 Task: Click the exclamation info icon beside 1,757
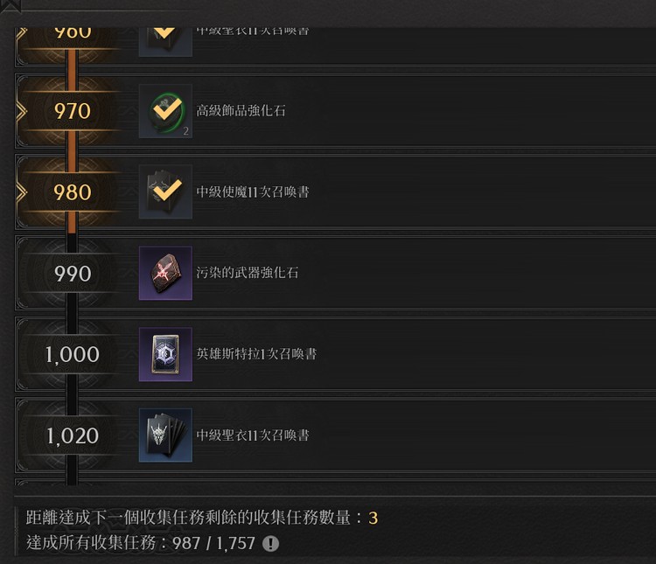270,544
